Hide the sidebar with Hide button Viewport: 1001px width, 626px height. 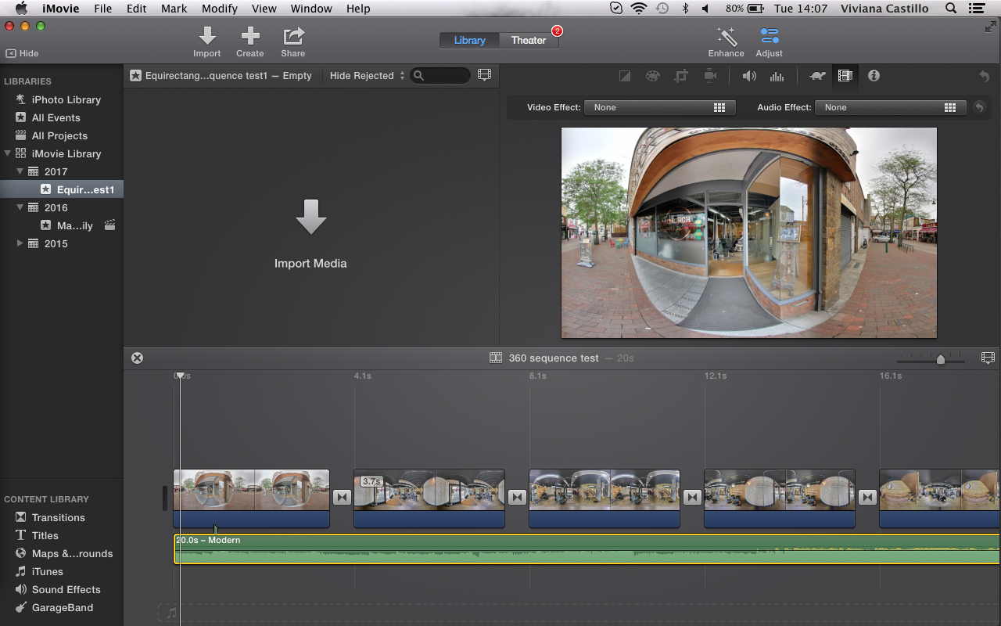(22, 53)
